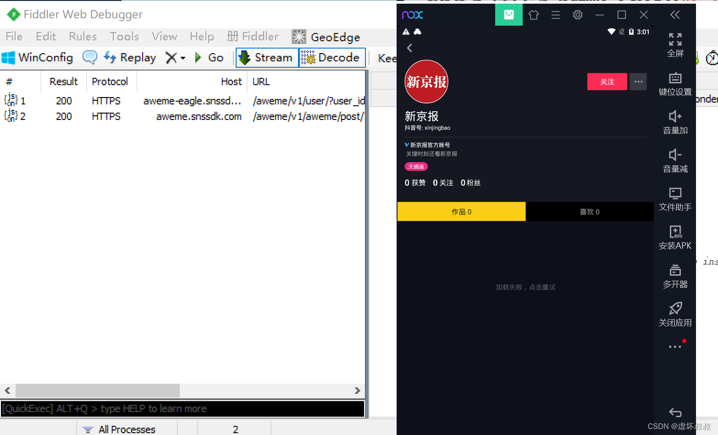718x435 pixels.
Task: Open the Edit menu in Fiddler
Action: point(46,37)
